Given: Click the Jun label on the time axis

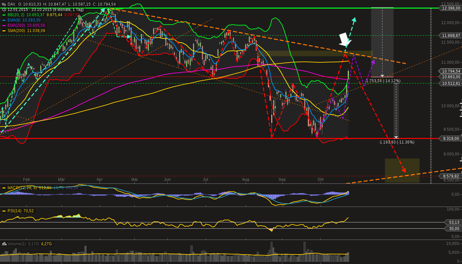Looking at the screenshot, I should [x=167, y=180].
